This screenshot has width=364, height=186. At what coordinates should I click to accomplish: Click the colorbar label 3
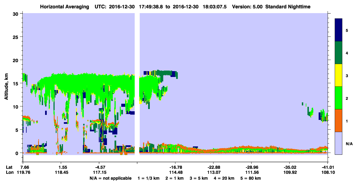coord(347,76)
